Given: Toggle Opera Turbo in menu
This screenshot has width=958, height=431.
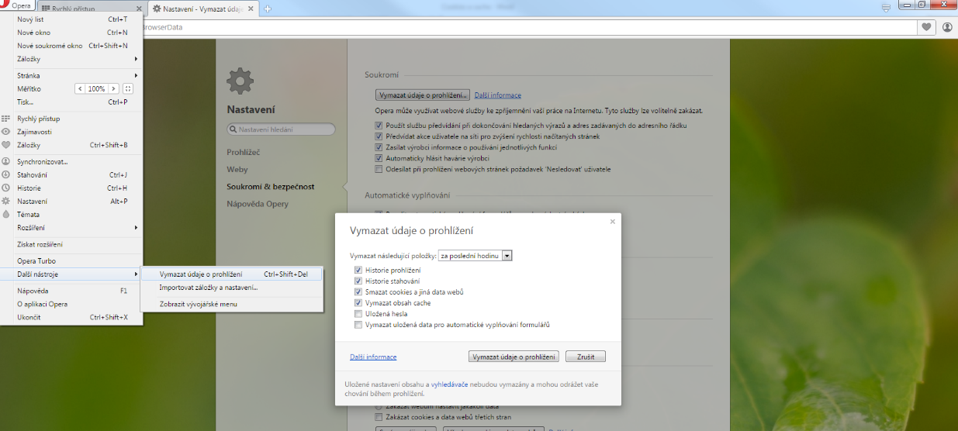Looking at the screenshot, I should 71,261.
